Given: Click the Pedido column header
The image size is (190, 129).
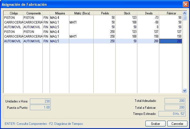Looking at the screenshot, I should tap(104, 13).
